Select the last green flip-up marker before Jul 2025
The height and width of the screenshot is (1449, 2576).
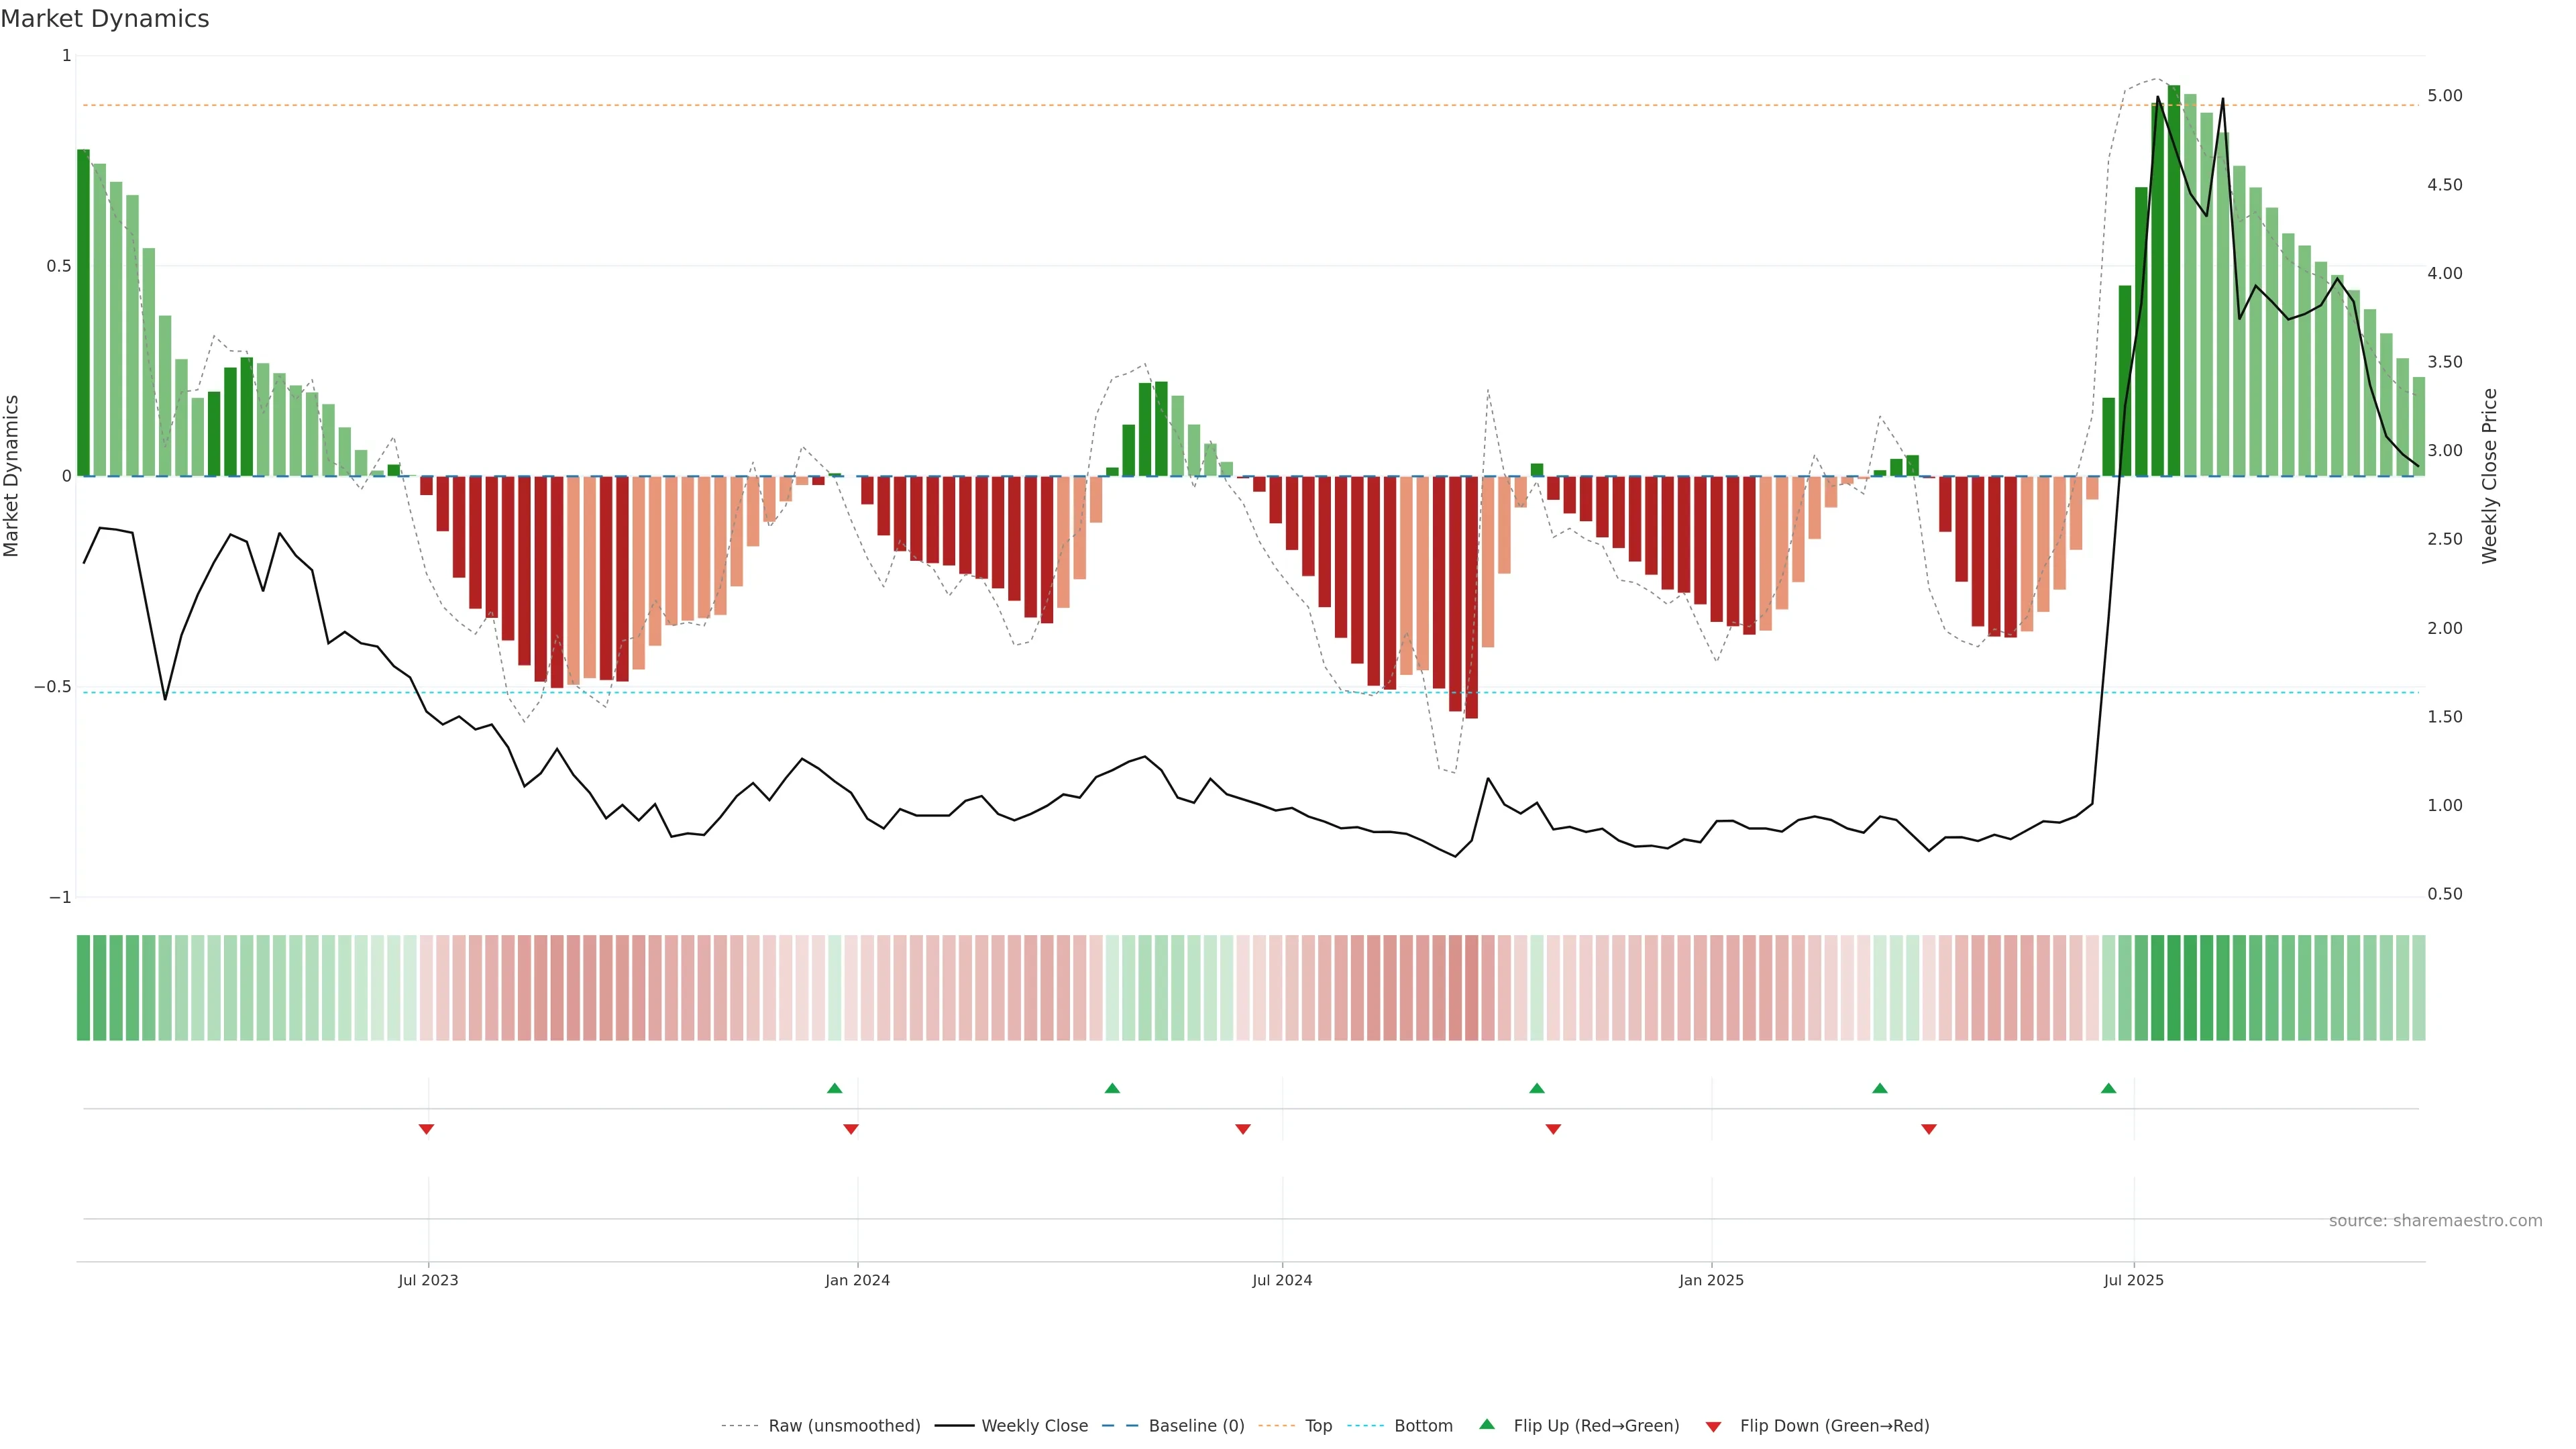point(2108,1088)
